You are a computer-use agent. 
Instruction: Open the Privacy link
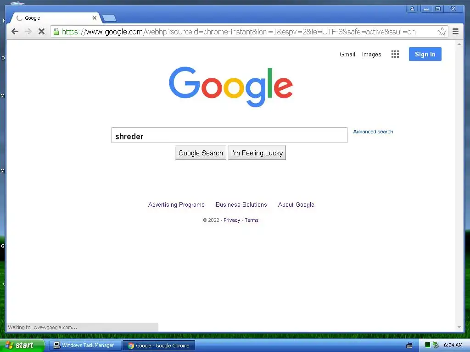point(232,220)
